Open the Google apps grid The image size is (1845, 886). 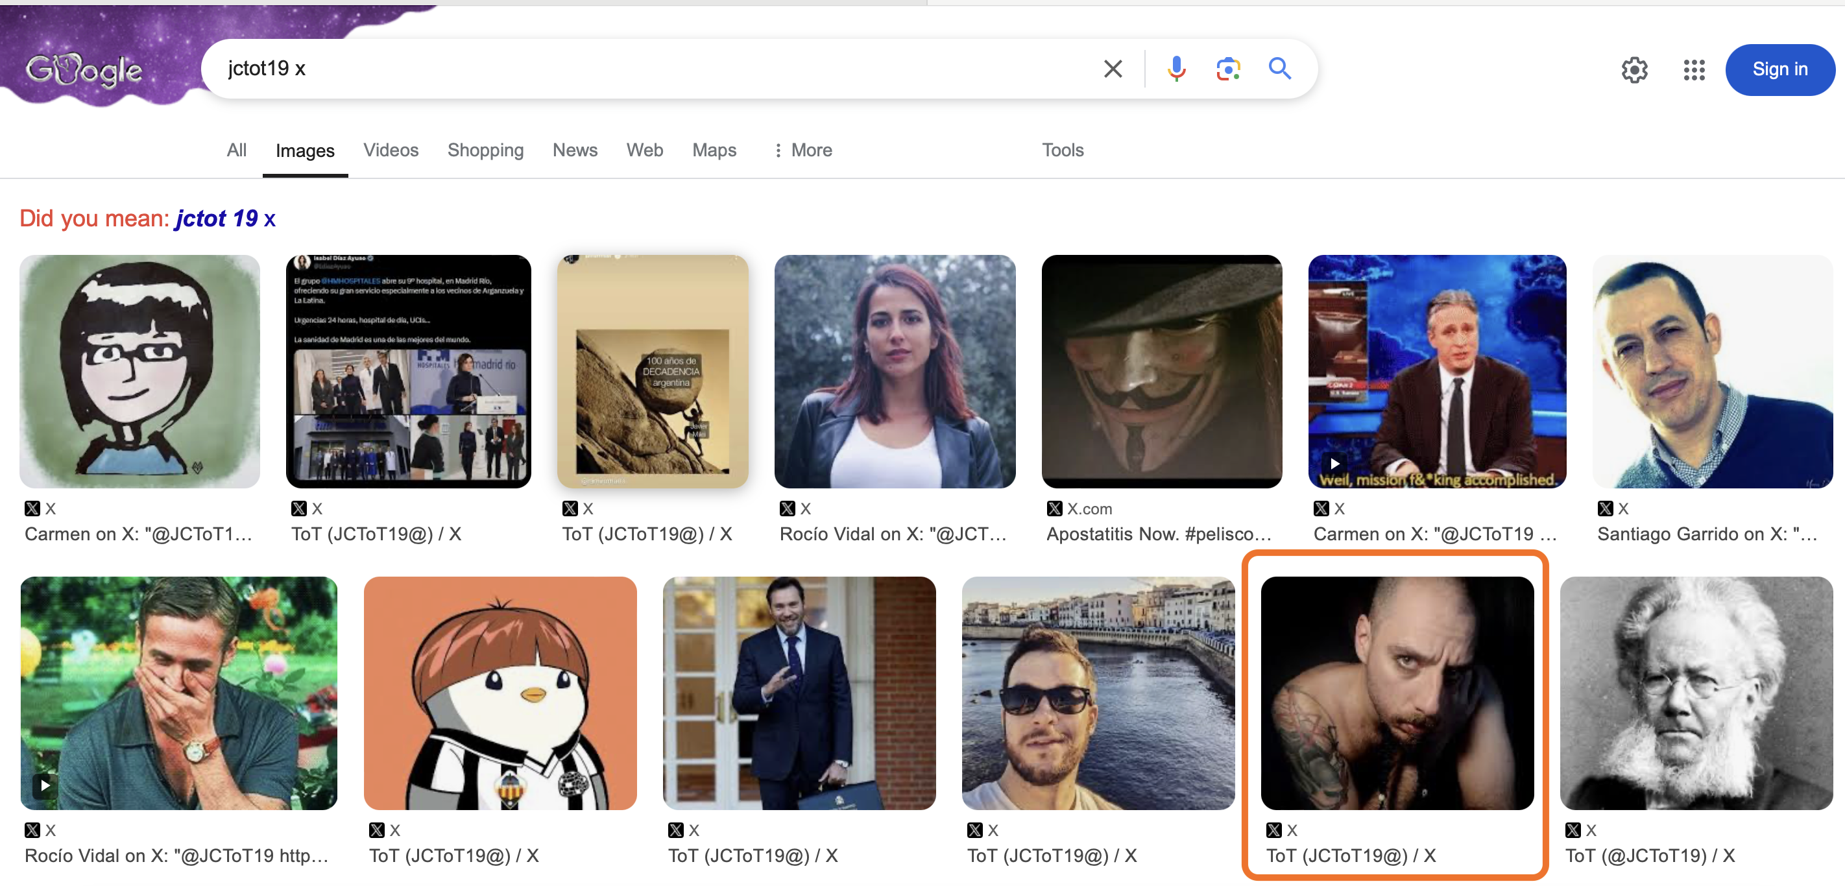1694,69
